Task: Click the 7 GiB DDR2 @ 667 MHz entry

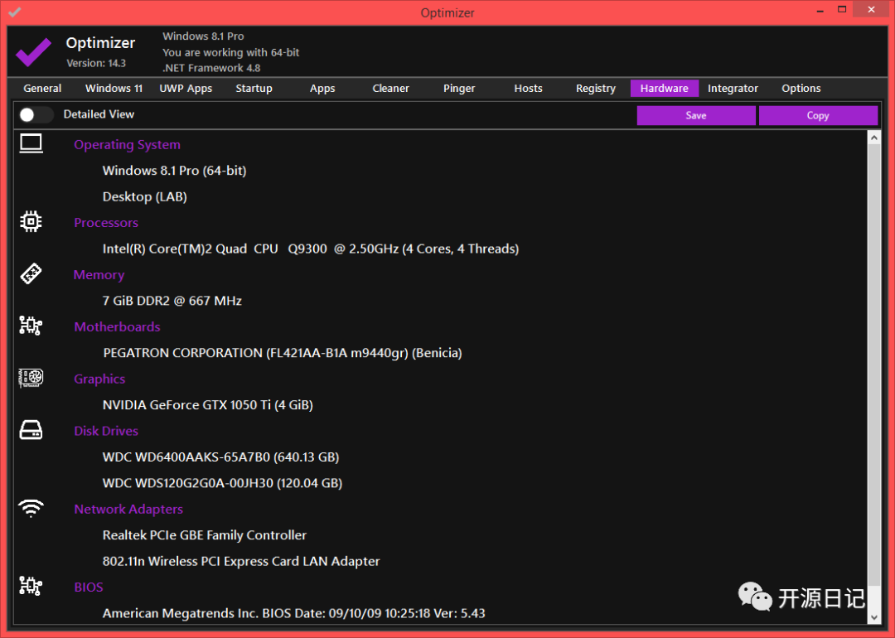Action: [x=172, y=301]
